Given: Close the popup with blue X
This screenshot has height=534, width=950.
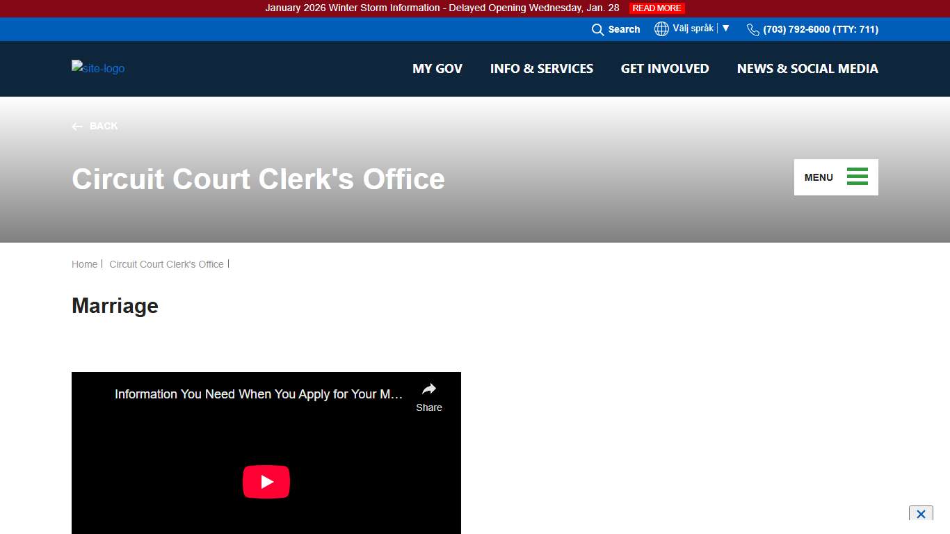Looking at the screenshot, I should (921, 514).
